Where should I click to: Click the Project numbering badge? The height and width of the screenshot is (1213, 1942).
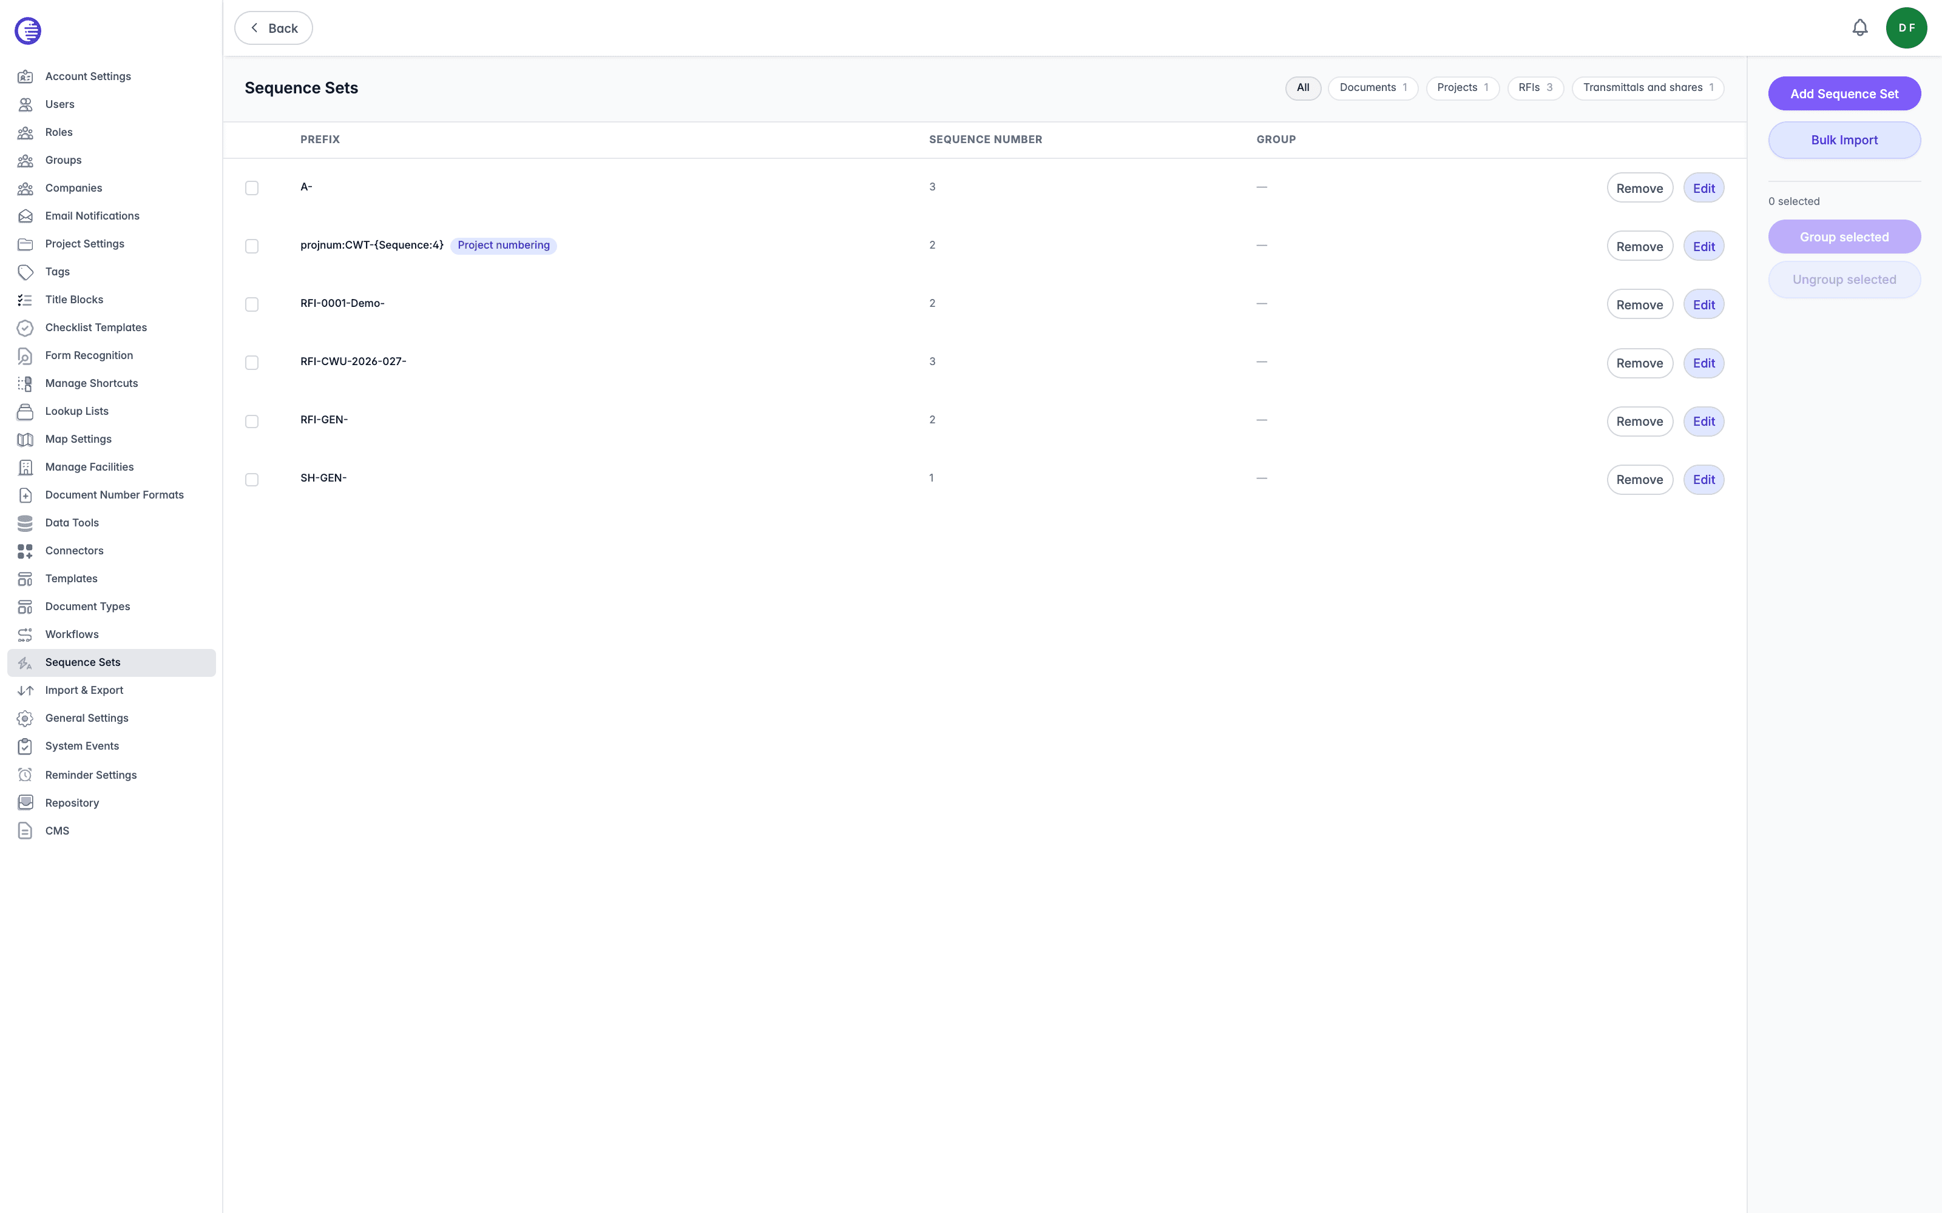coord(503,246)
